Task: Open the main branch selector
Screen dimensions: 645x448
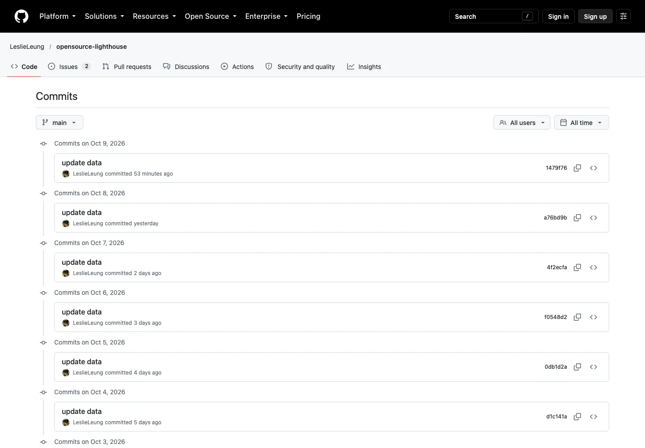Action: pos(60,123)
